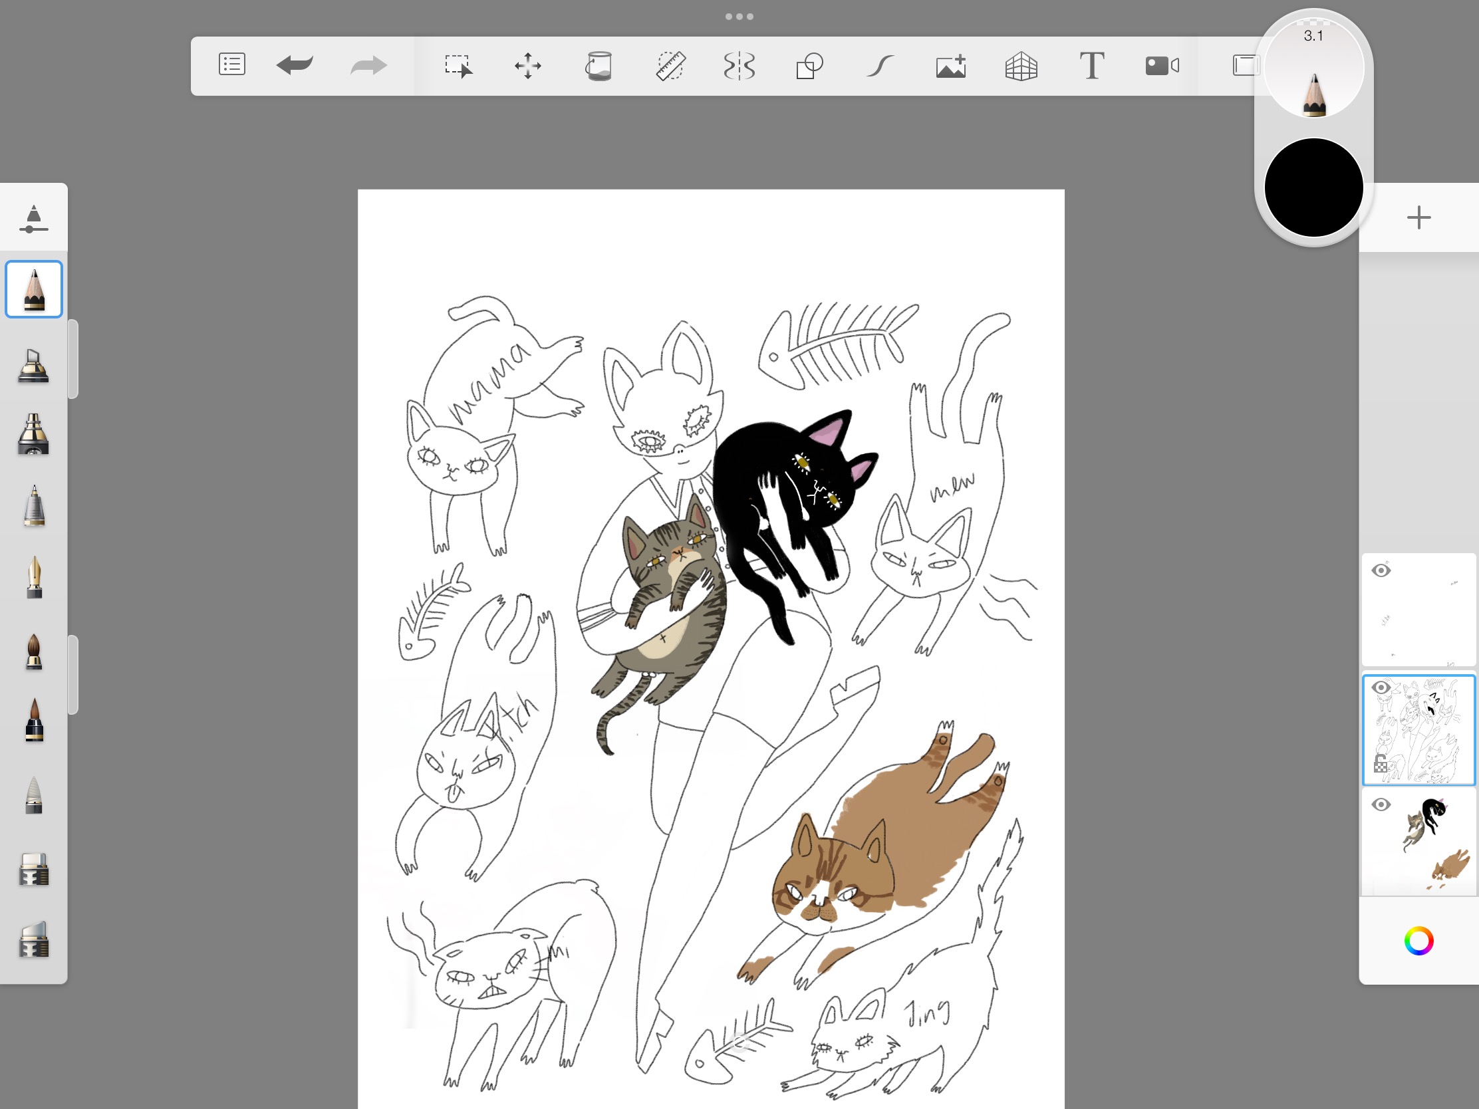Open the import image tool
This screenshot has width=1479, height=1109.
[x=951, y=66]
